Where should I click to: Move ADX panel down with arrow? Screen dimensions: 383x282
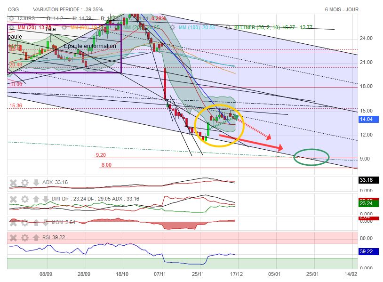36,183
